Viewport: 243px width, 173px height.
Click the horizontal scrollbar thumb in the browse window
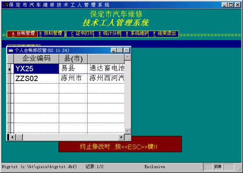[x=19, y=137]
